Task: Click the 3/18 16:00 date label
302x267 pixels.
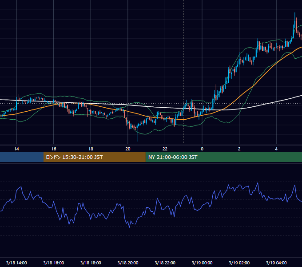Action: (54, 263)
